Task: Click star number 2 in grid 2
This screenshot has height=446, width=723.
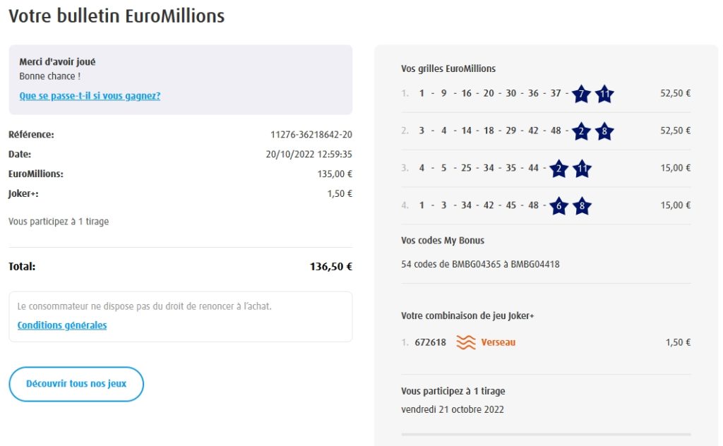Action: coord(580,131)
